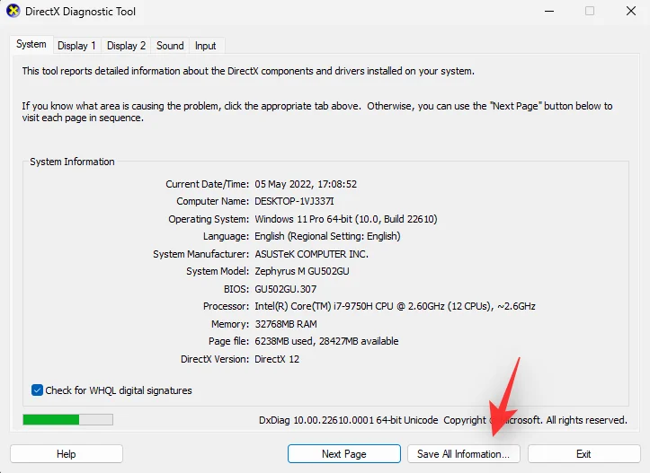Minimize the DirectX Diagnostic Tool window
The width and height of the screenshot is (650, 473).
pyautogui.click(x=548, y=12)
